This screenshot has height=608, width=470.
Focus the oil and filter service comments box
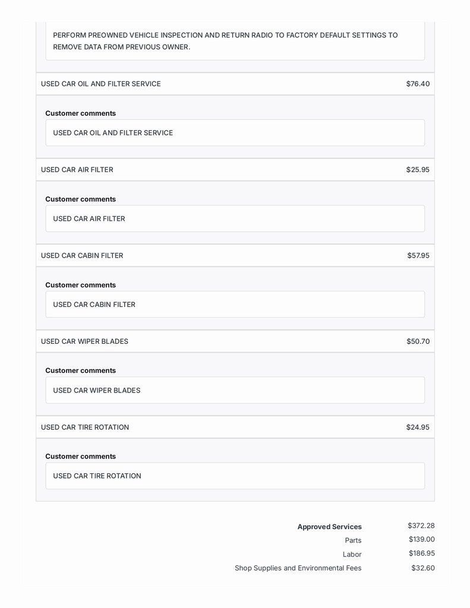(x=235, y=133)
